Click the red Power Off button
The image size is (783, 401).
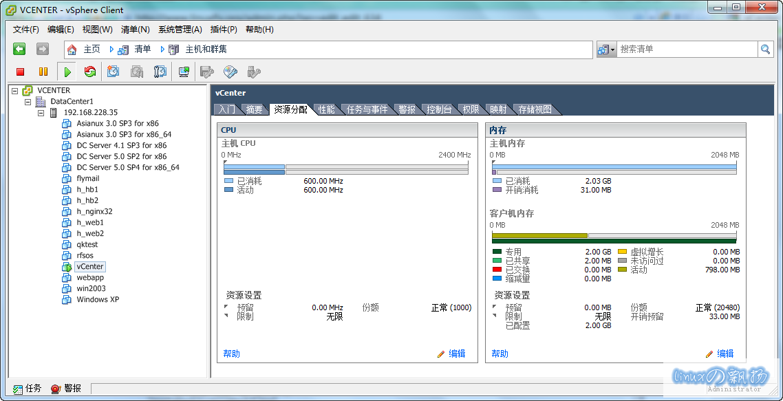(21, 72)
